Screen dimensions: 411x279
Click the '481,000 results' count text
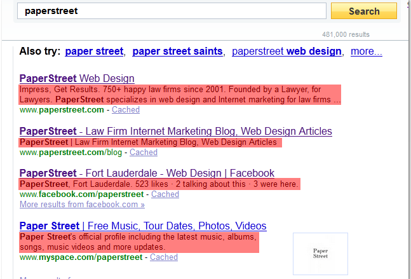tap(346, 34)
